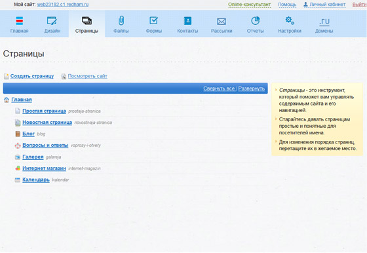Viewport: 367px width, 253px height.
Task: Switch to the Файлы tab label
Action: pyautogui.click(x=121, y=31)
